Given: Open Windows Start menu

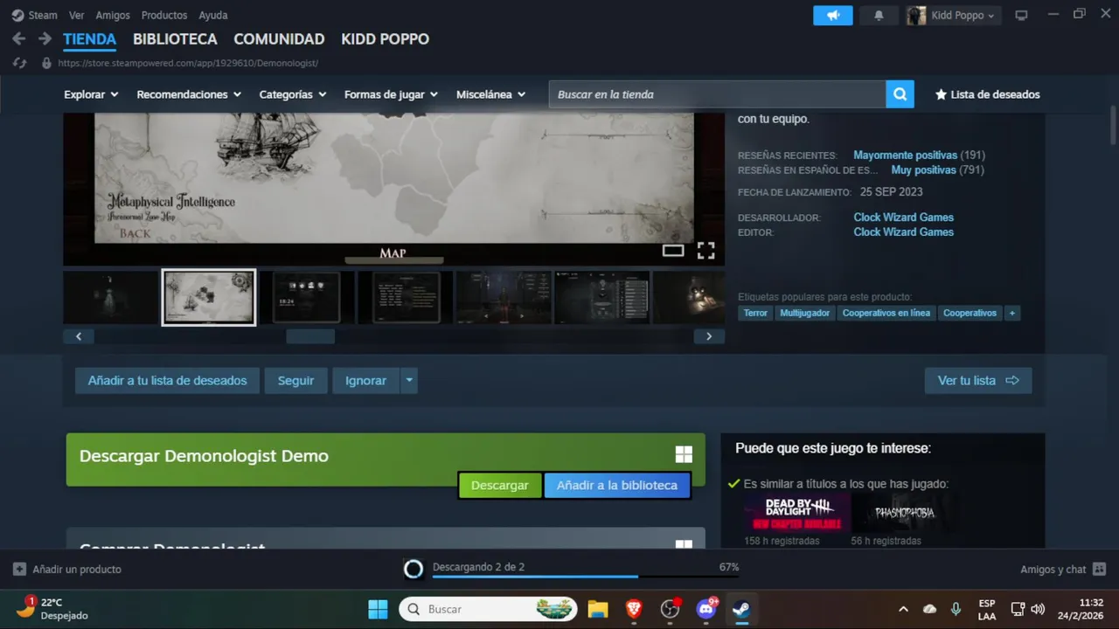Looking at the screenshot, I should coord(378,609).
